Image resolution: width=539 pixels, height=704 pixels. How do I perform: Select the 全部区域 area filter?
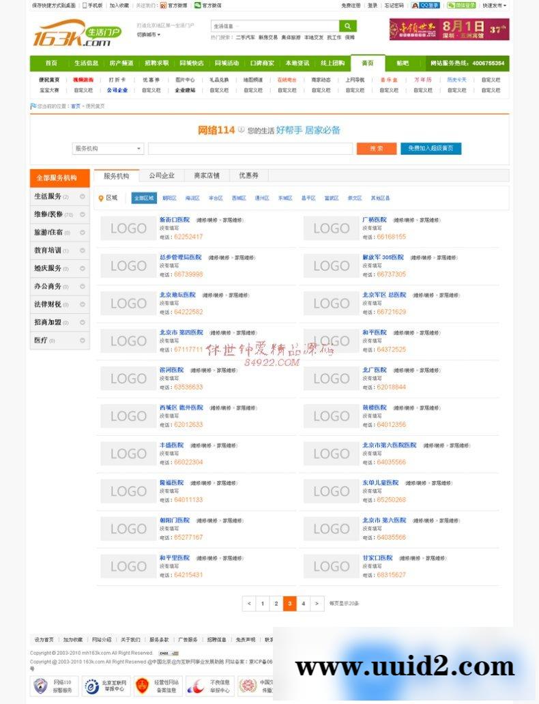pyautogui.click(x=144, y=198)
